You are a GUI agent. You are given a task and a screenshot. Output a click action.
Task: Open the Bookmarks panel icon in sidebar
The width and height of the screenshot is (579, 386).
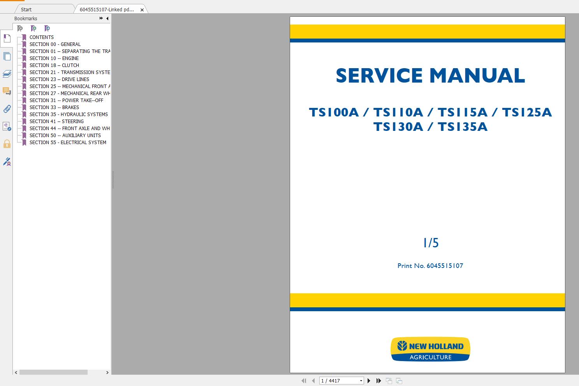coord(7,38)
